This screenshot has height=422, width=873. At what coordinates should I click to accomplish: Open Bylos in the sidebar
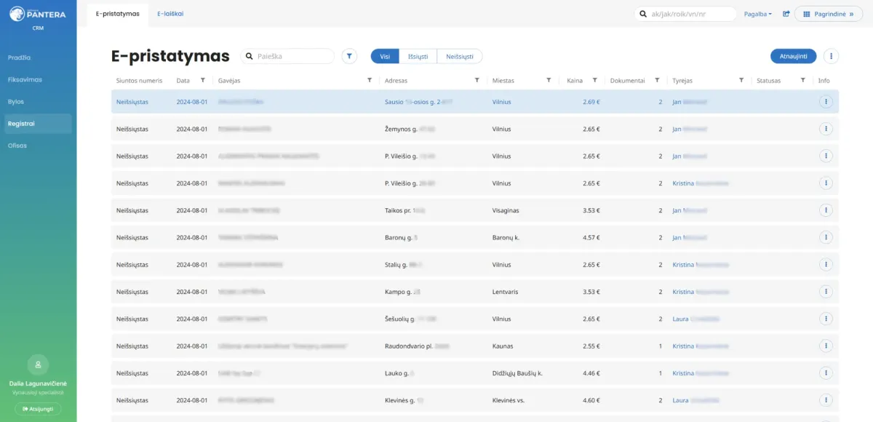point(16,102)
